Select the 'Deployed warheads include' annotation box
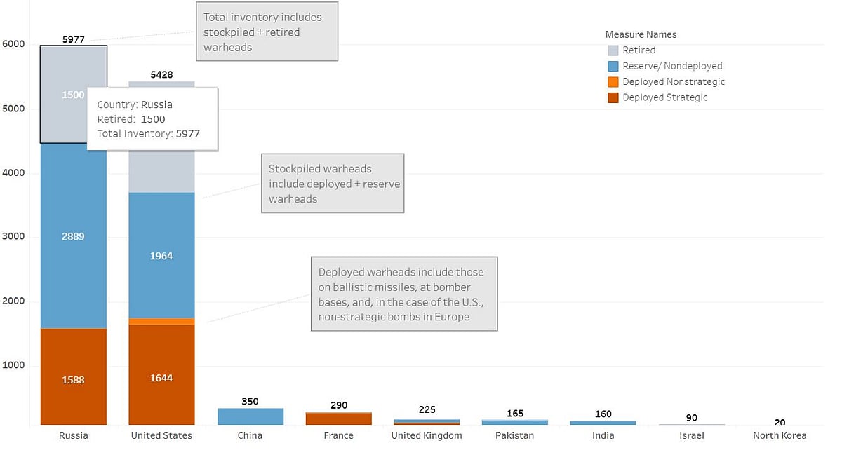842x462 pixels. point(403,294)
